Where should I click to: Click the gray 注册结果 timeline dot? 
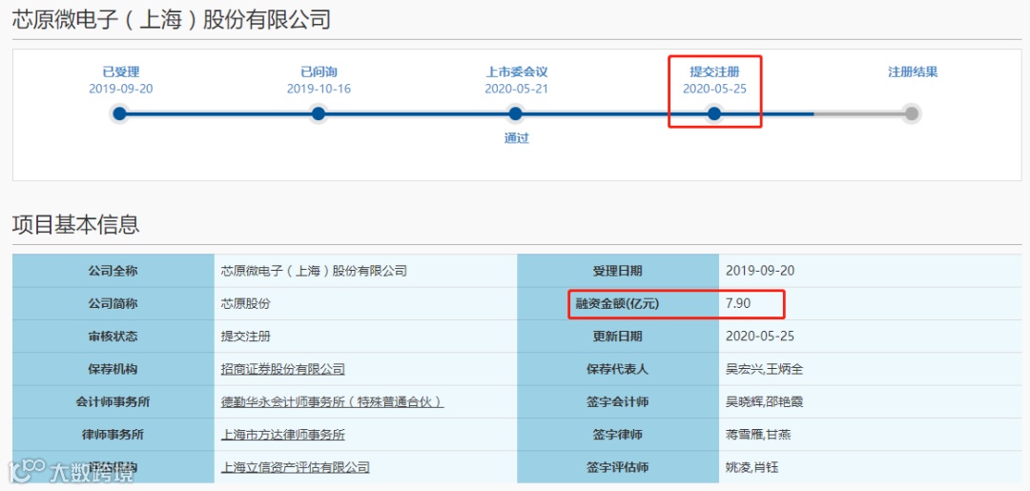point(911,114)
